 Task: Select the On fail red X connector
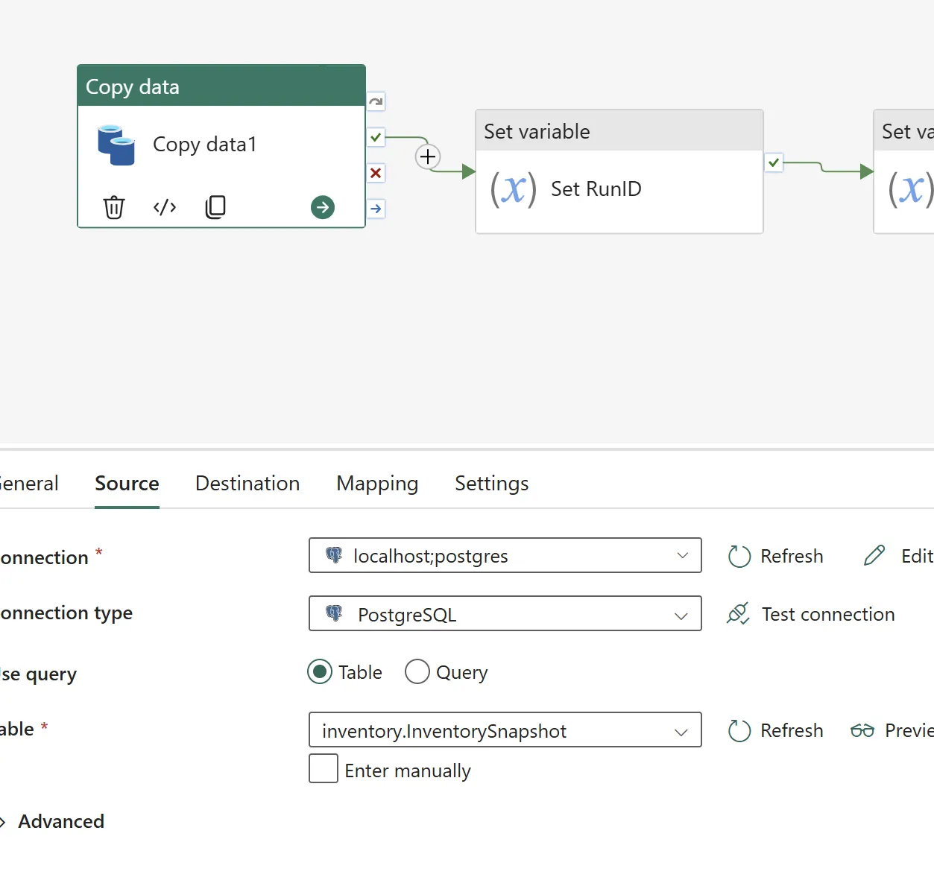pyautogui.click(x=376, y=173)
